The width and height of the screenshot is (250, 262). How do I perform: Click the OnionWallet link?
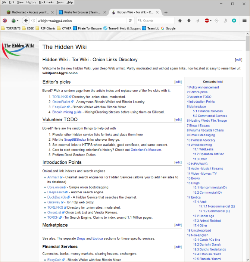click(x=61, y=102)
